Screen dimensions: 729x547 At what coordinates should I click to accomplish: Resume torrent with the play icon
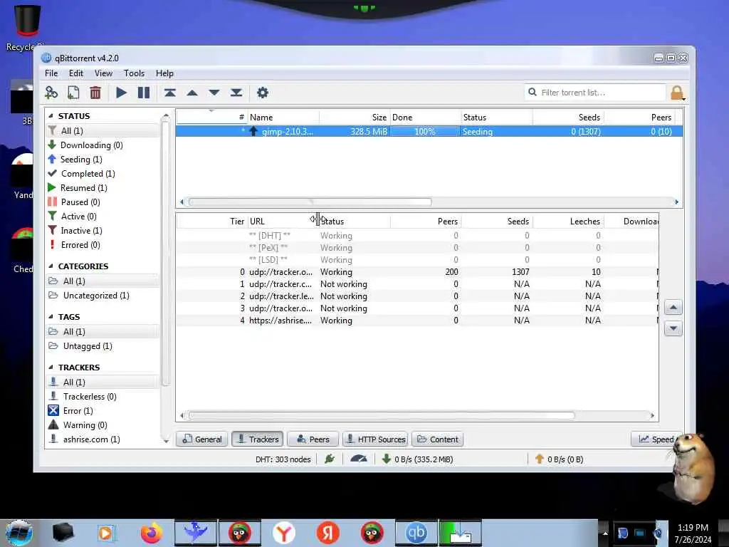(121, 93)
